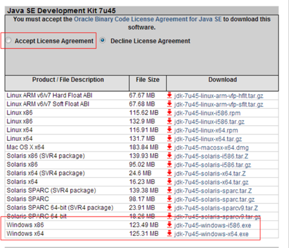The width and height of the screenshot is (289, 248).
Task: Download jdk-7u45-linux-arm-vfp-hflt.tar.gz file link
Action: [x=219, y=96]
